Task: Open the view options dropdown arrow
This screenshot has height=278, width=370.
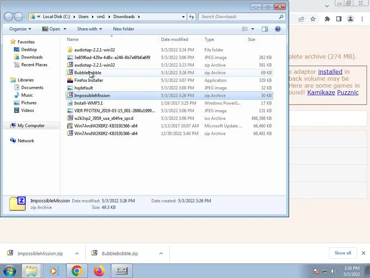Action: point(253,29)
